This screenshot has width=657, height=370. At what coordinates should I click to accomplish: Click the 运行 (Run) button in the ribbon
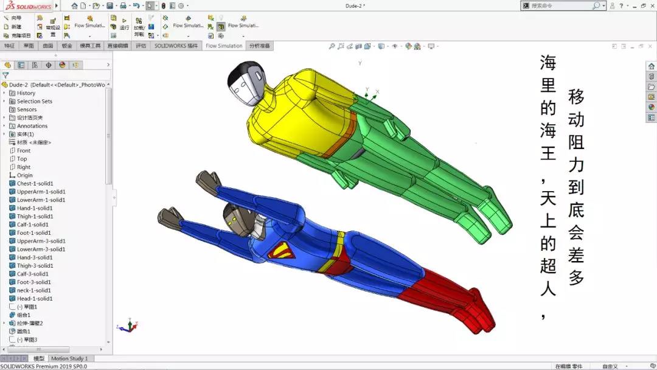pyautogui.click(x=124, y=24)
